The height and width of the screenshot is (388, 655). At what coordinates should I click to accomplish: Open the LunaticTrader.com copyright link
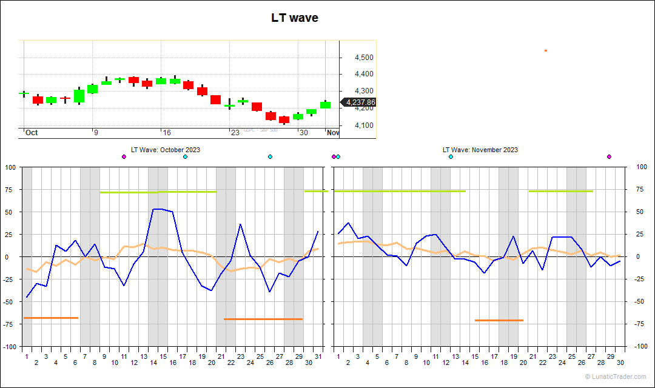[615, 377]
